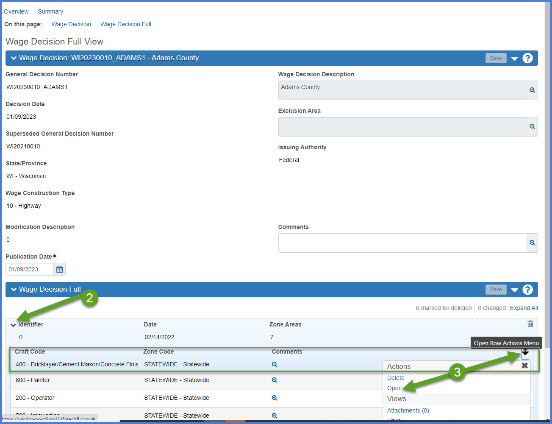Image resolution: width=552 pixels, height=424 pixels.
Task: Open Row Actions Menu for Bricklayer row
Action: tap(525, 354)
